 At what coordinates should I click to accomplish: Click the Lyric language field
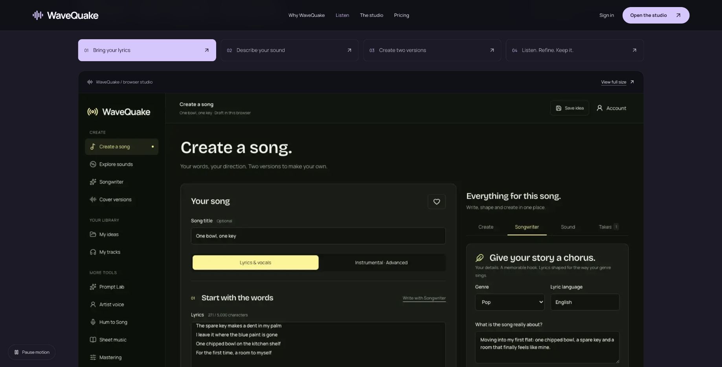[x=585, y=302]
